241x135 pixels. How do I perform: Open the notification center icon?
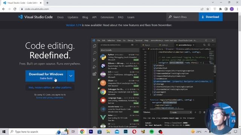pos(235,132)
